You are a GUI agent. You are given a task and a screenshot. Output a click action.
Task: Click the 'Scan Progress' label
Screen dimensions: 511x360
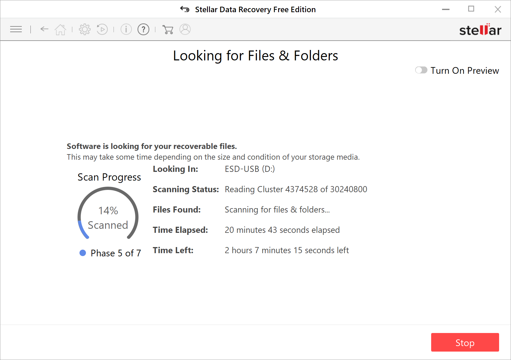109,177
